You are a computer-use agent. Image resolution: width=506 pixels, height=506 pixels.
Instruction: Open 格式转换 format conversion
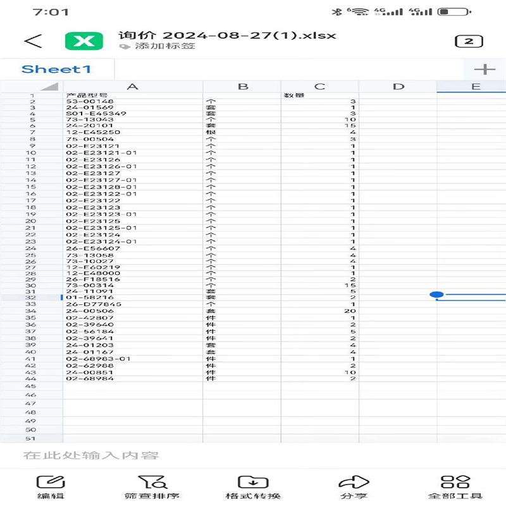coord(253,487)
